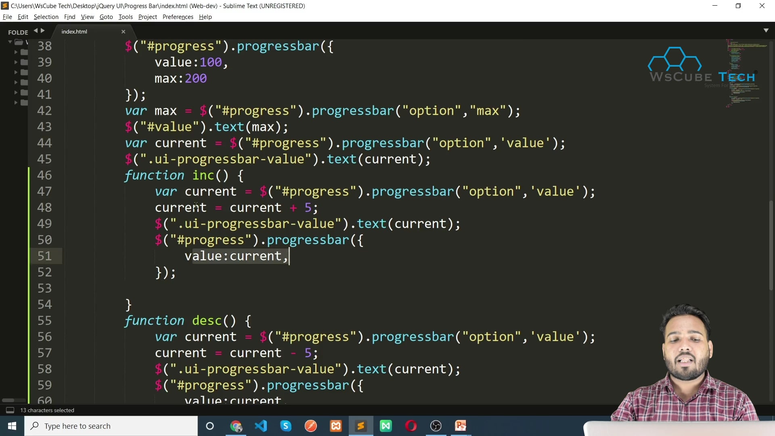Click the Type here to search box

pos(111,426)
